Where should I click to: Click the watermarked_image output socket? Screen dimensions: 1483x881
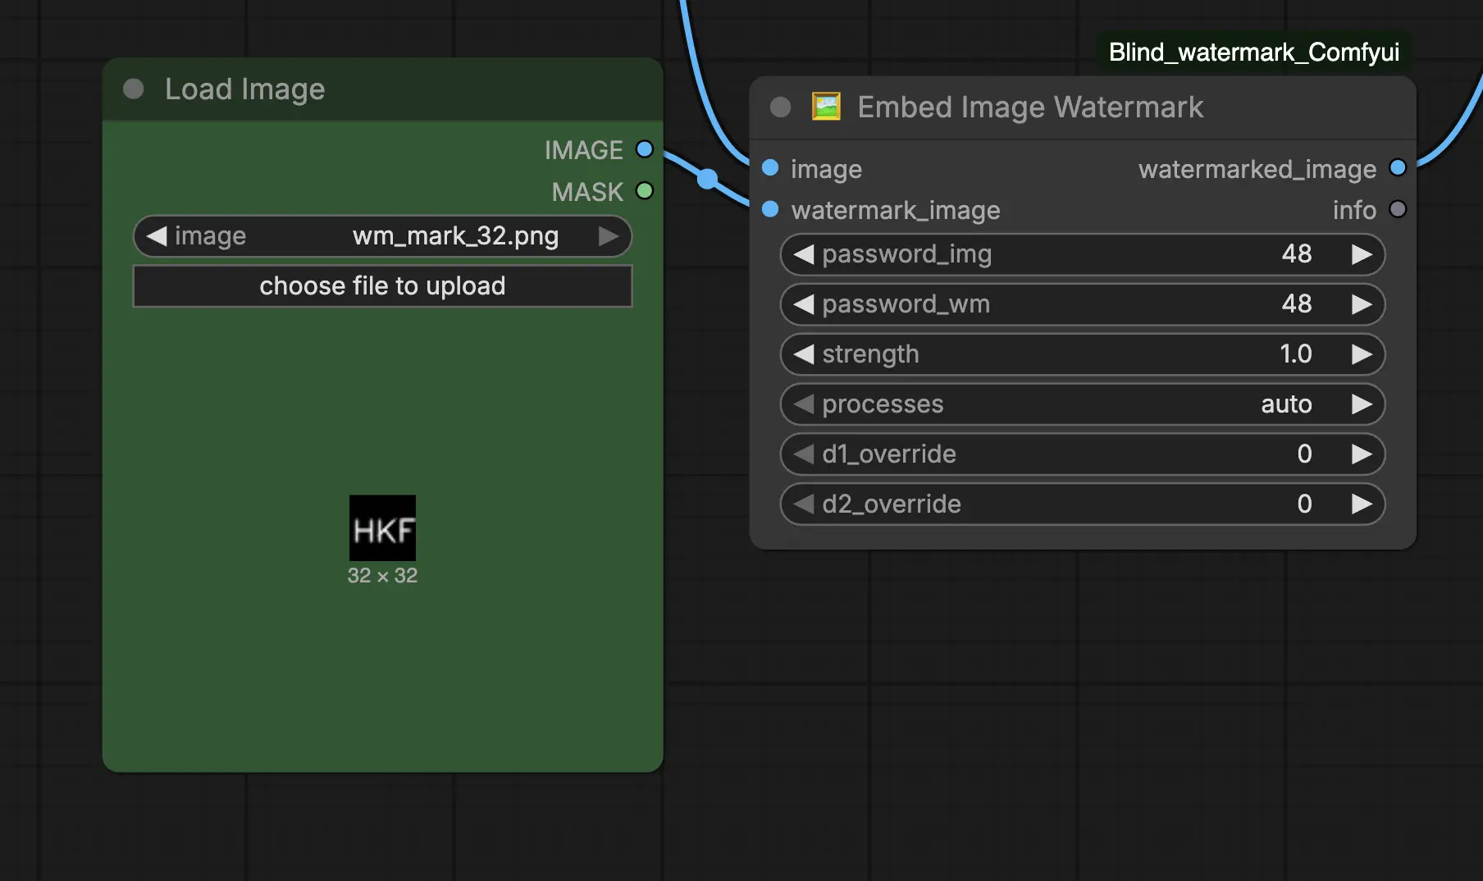[1398, 168]
